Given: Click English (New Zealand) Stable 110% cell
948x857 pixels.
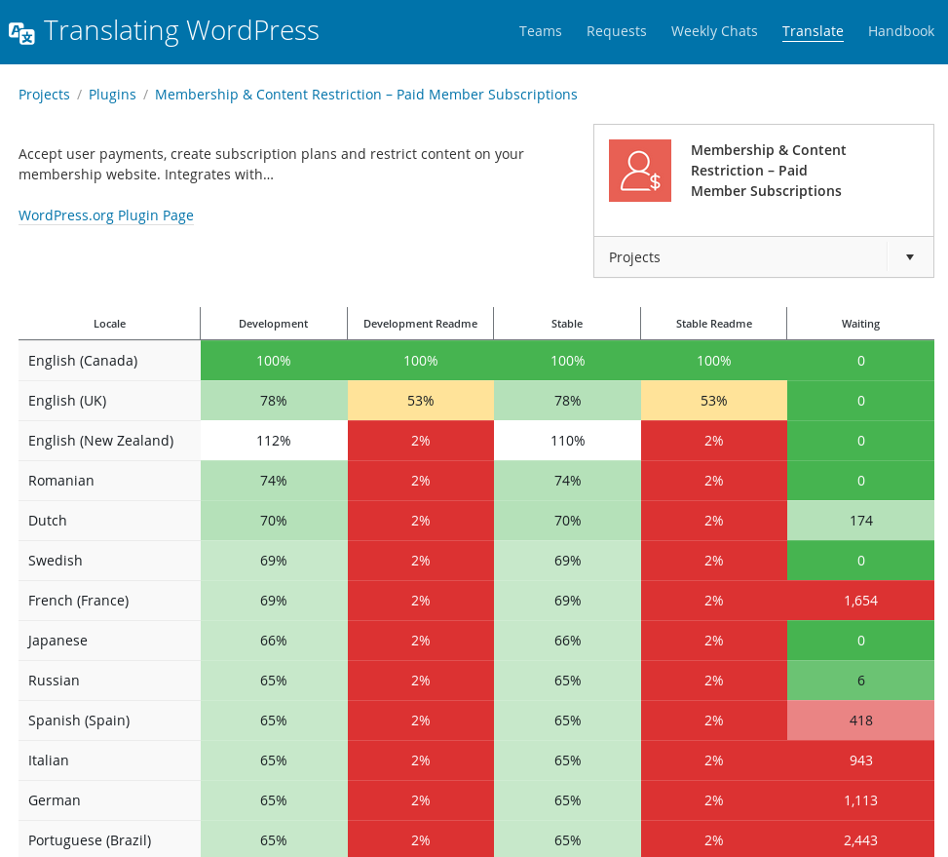Looking at the screenshot, I should 568,441.
